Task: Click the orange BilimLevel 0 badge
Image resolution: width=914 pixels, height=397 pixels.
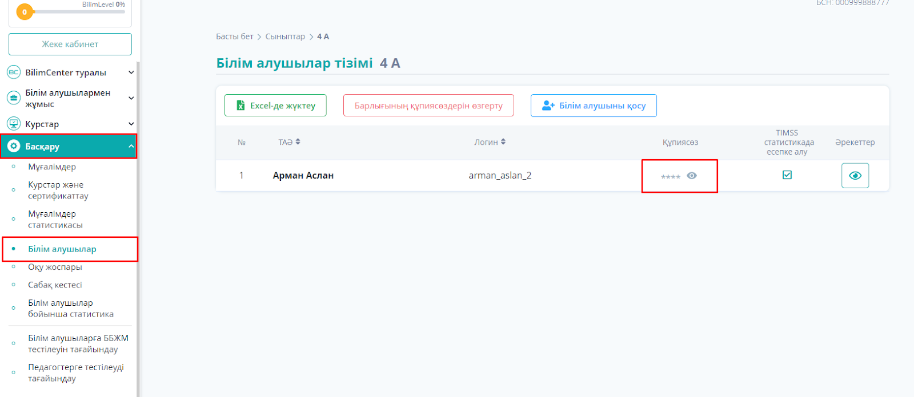Action: tap(25, 11)
